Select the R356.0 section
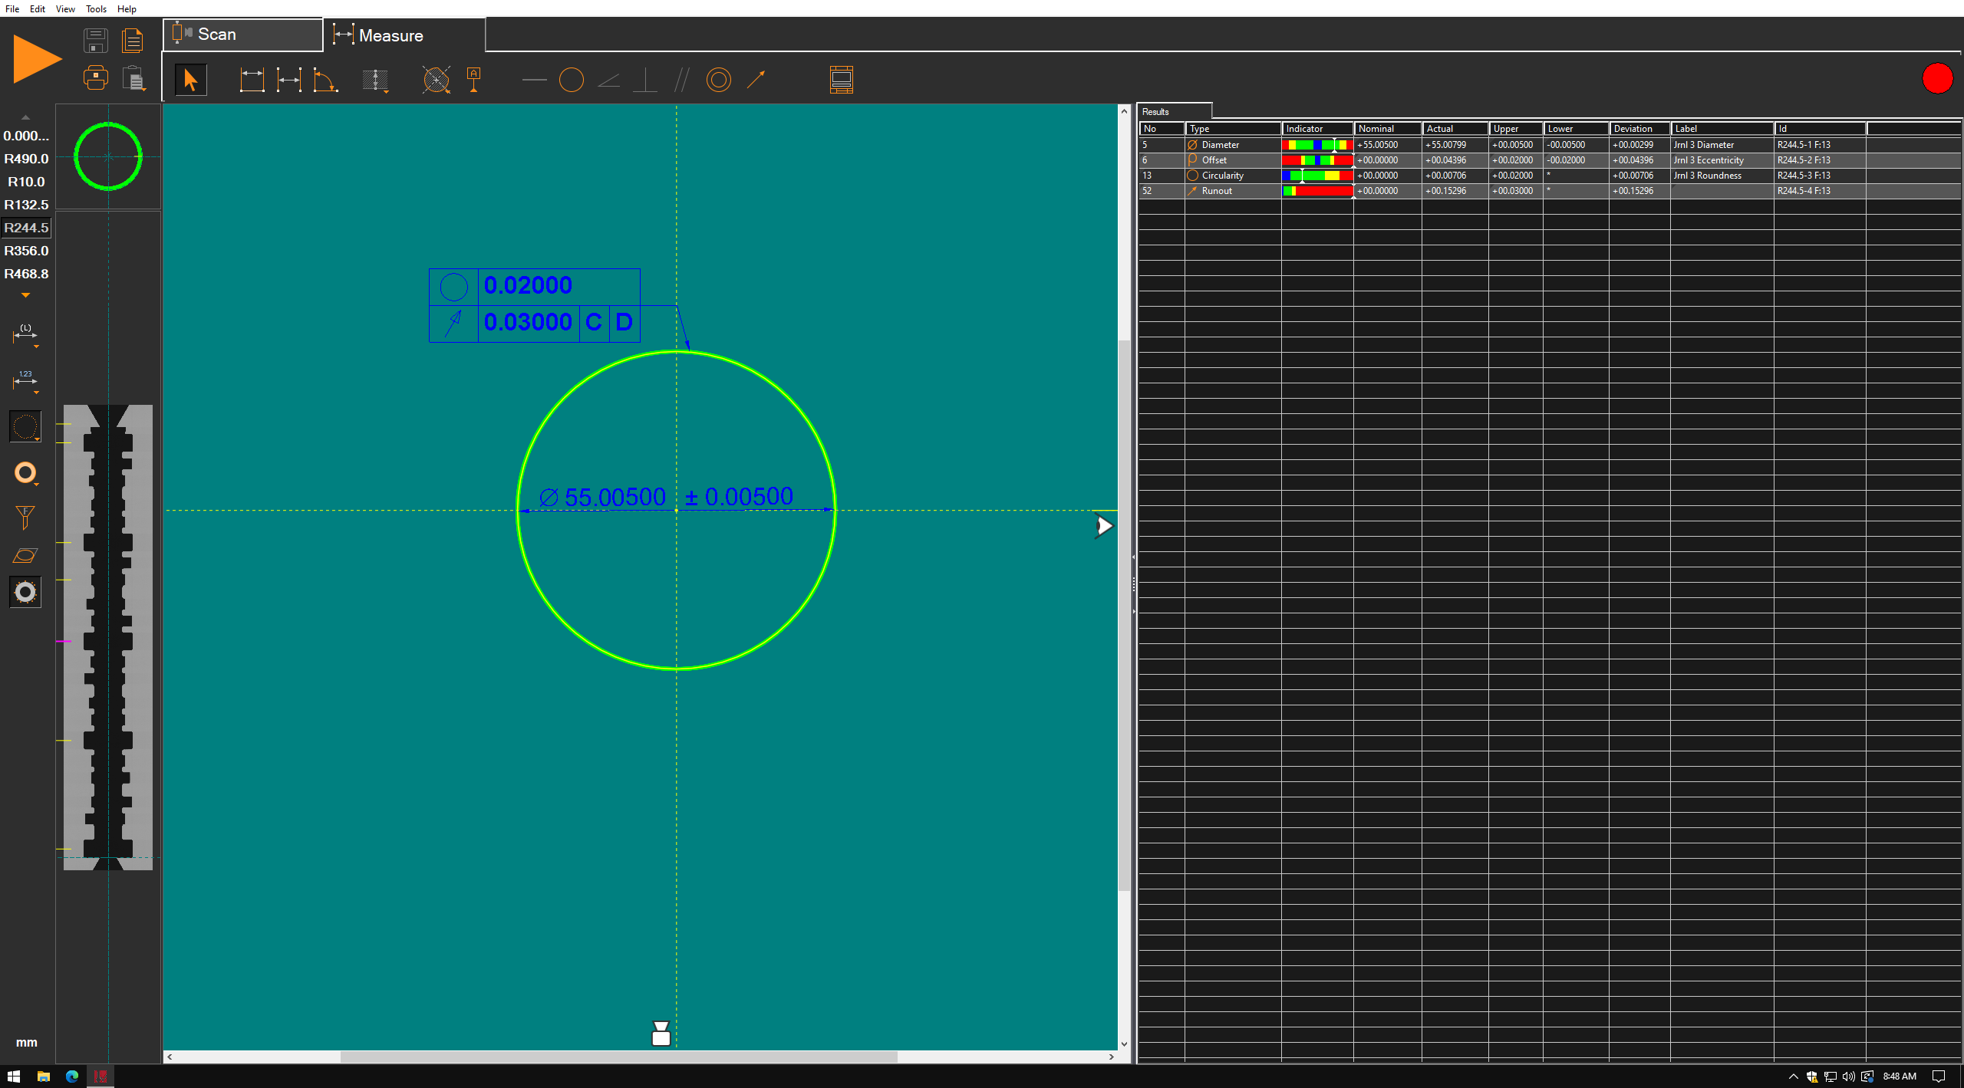The height and width of the screenshot is (1088, 1964). point(27,251)
